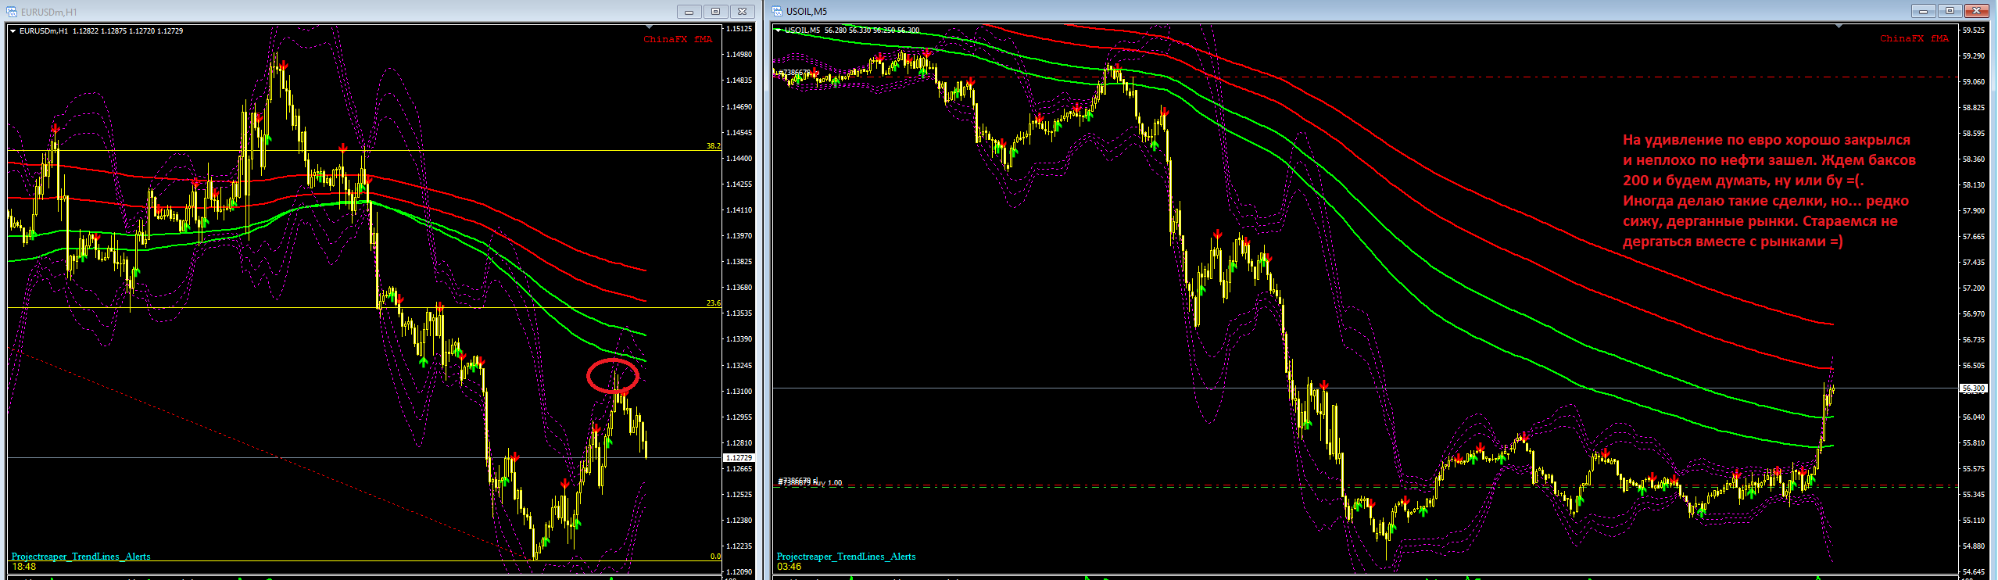Click the 38.2 Fibonacci level label

(713, 146)
